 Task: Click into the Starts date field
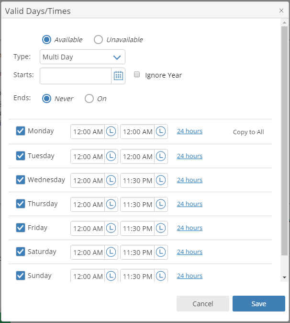point(76,76)
